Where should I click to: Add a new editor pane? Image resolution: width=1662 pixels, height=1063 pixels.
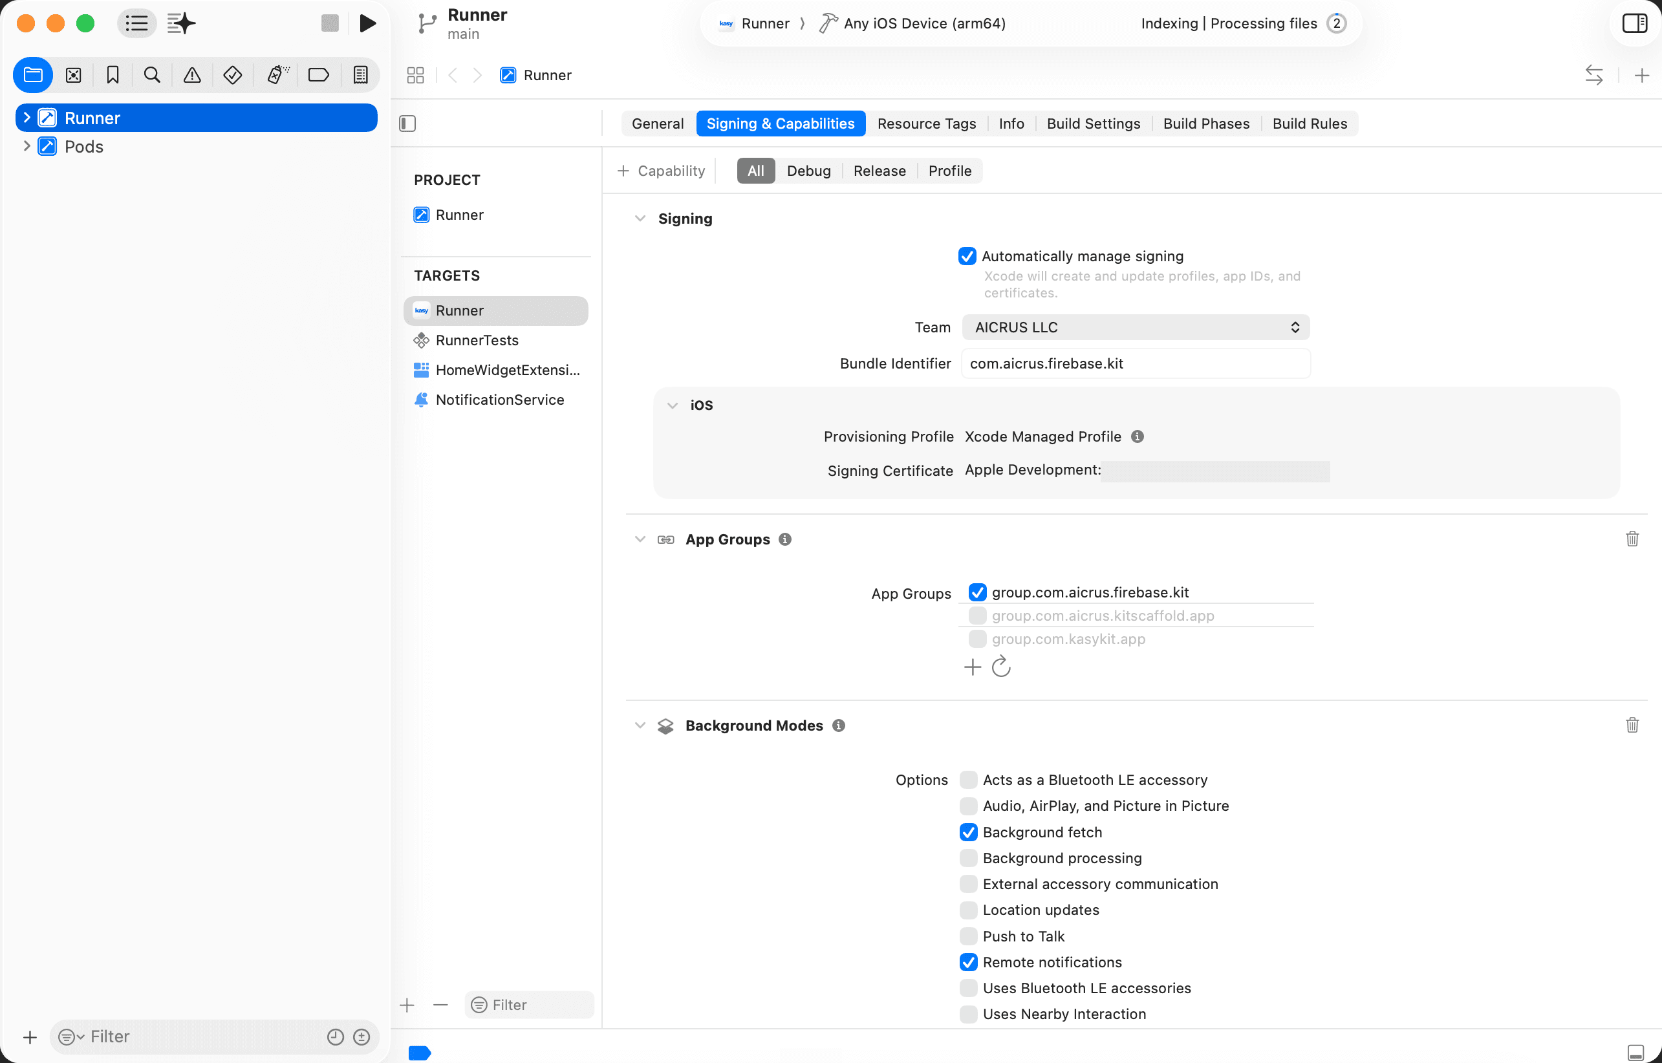[x=1642, y=75]
